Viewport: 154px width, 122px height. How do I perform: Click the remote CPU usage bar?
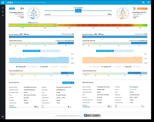(127, 107)
